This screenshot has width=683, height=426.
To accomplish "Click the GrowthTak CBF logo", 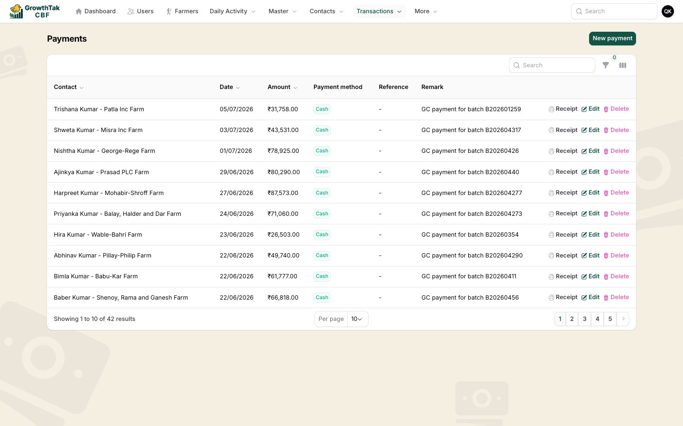I will click(35, 11).
